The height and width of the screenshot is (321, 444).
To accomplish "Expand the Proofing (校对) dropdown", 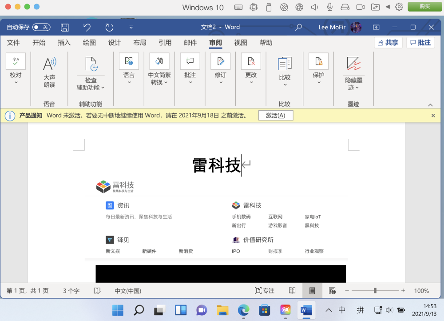I will pyautogui.click(x=16, y=82).
